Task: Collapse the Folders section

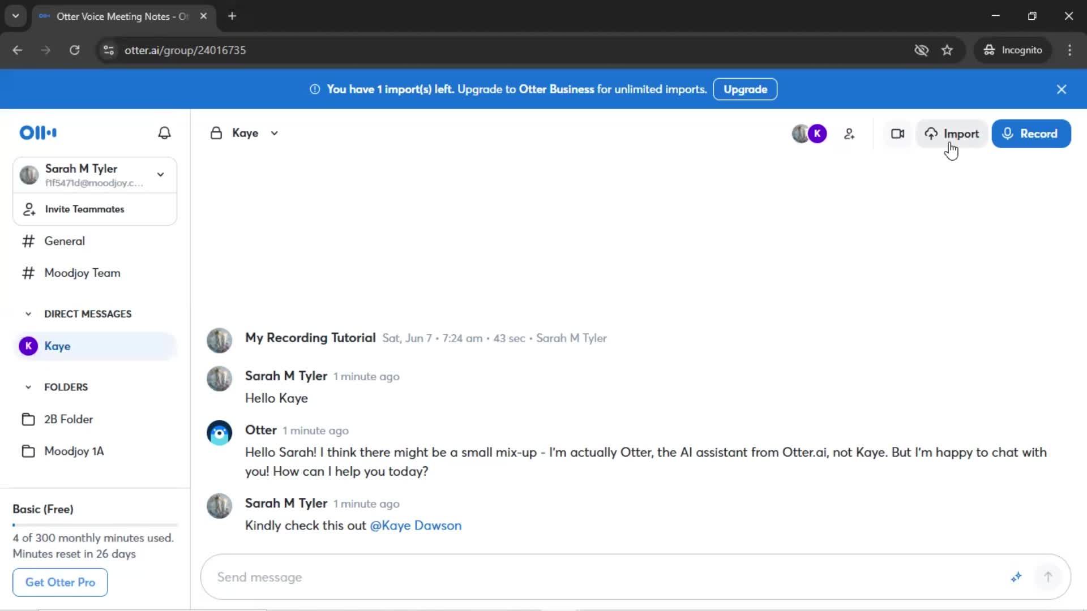Action: 28,388
